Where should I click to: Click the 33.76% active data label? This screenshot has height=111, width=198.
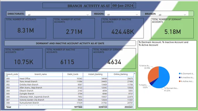147,68
